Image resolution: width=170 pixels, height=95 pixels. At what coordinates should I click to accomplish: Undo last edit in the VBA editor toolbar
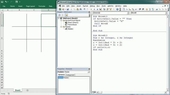click(x=84, y=9)
